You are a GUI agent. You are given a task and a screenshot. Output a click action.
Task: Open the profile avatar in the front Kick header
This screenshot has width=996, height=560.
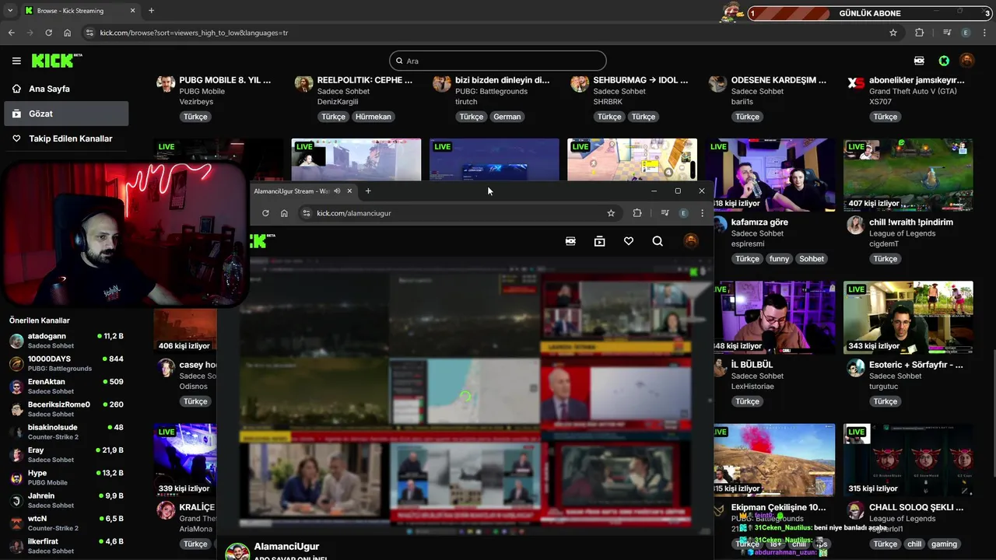point(690,241)
